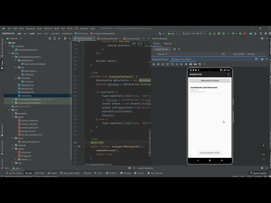Switch to Physical devices tab
This screenshot has width=271, height=203.
(168, 44)
